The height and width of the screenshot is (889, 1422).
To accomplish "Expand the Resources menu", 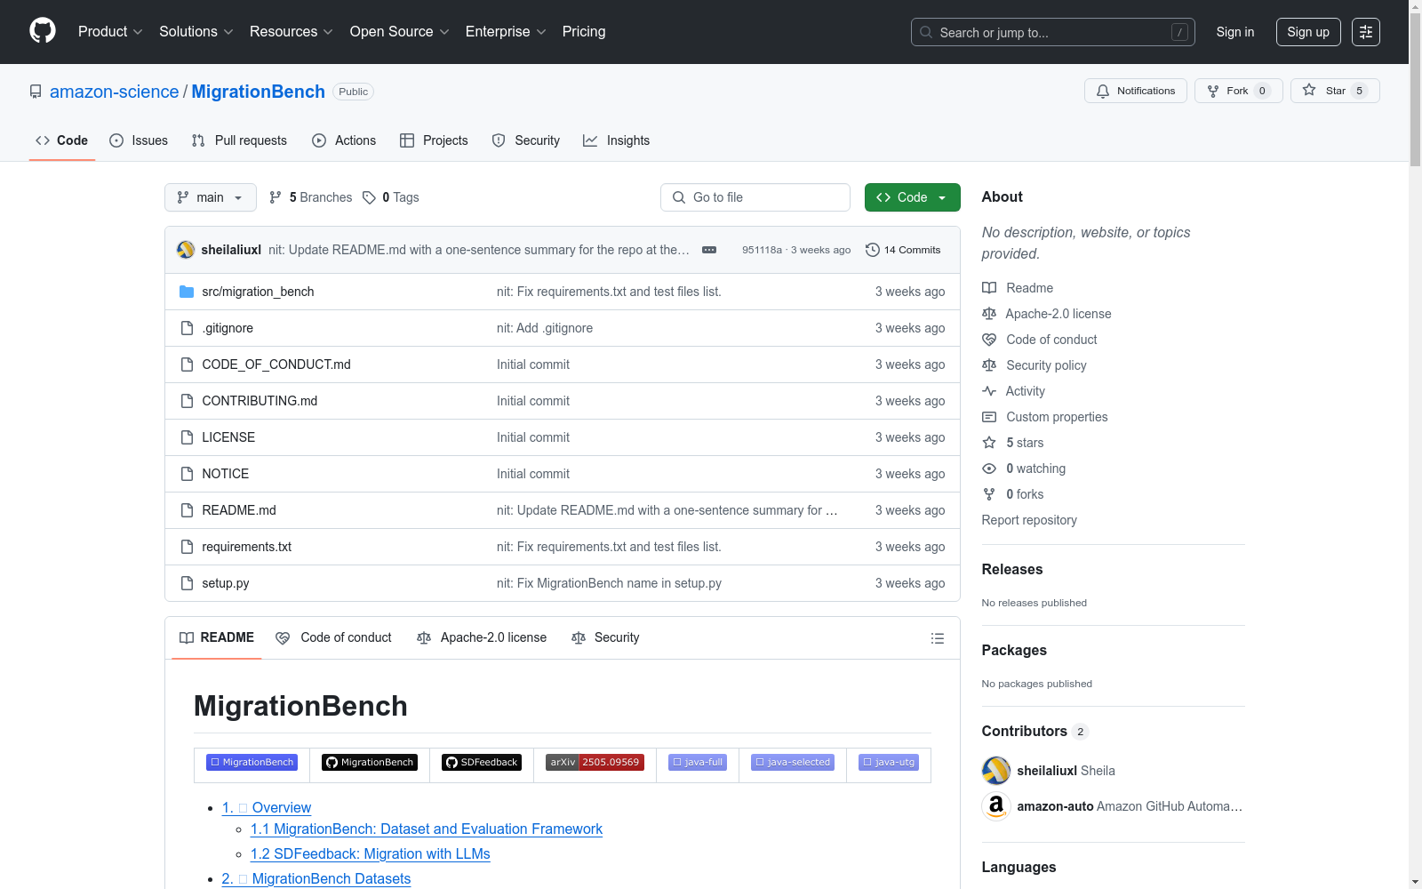I will pyautogui.click(x=292, y=32).
